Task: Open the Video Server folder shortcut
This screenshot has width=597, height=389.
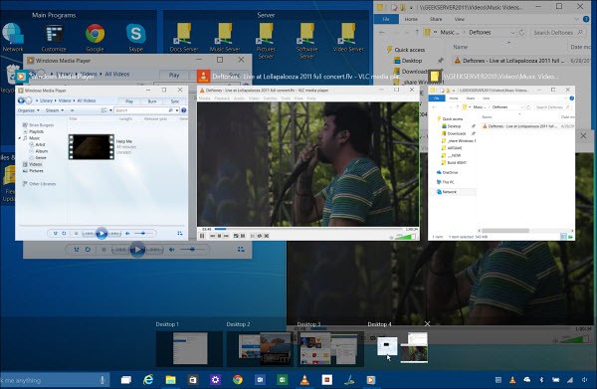Action: pyautogui.click(x=348, y=37)
